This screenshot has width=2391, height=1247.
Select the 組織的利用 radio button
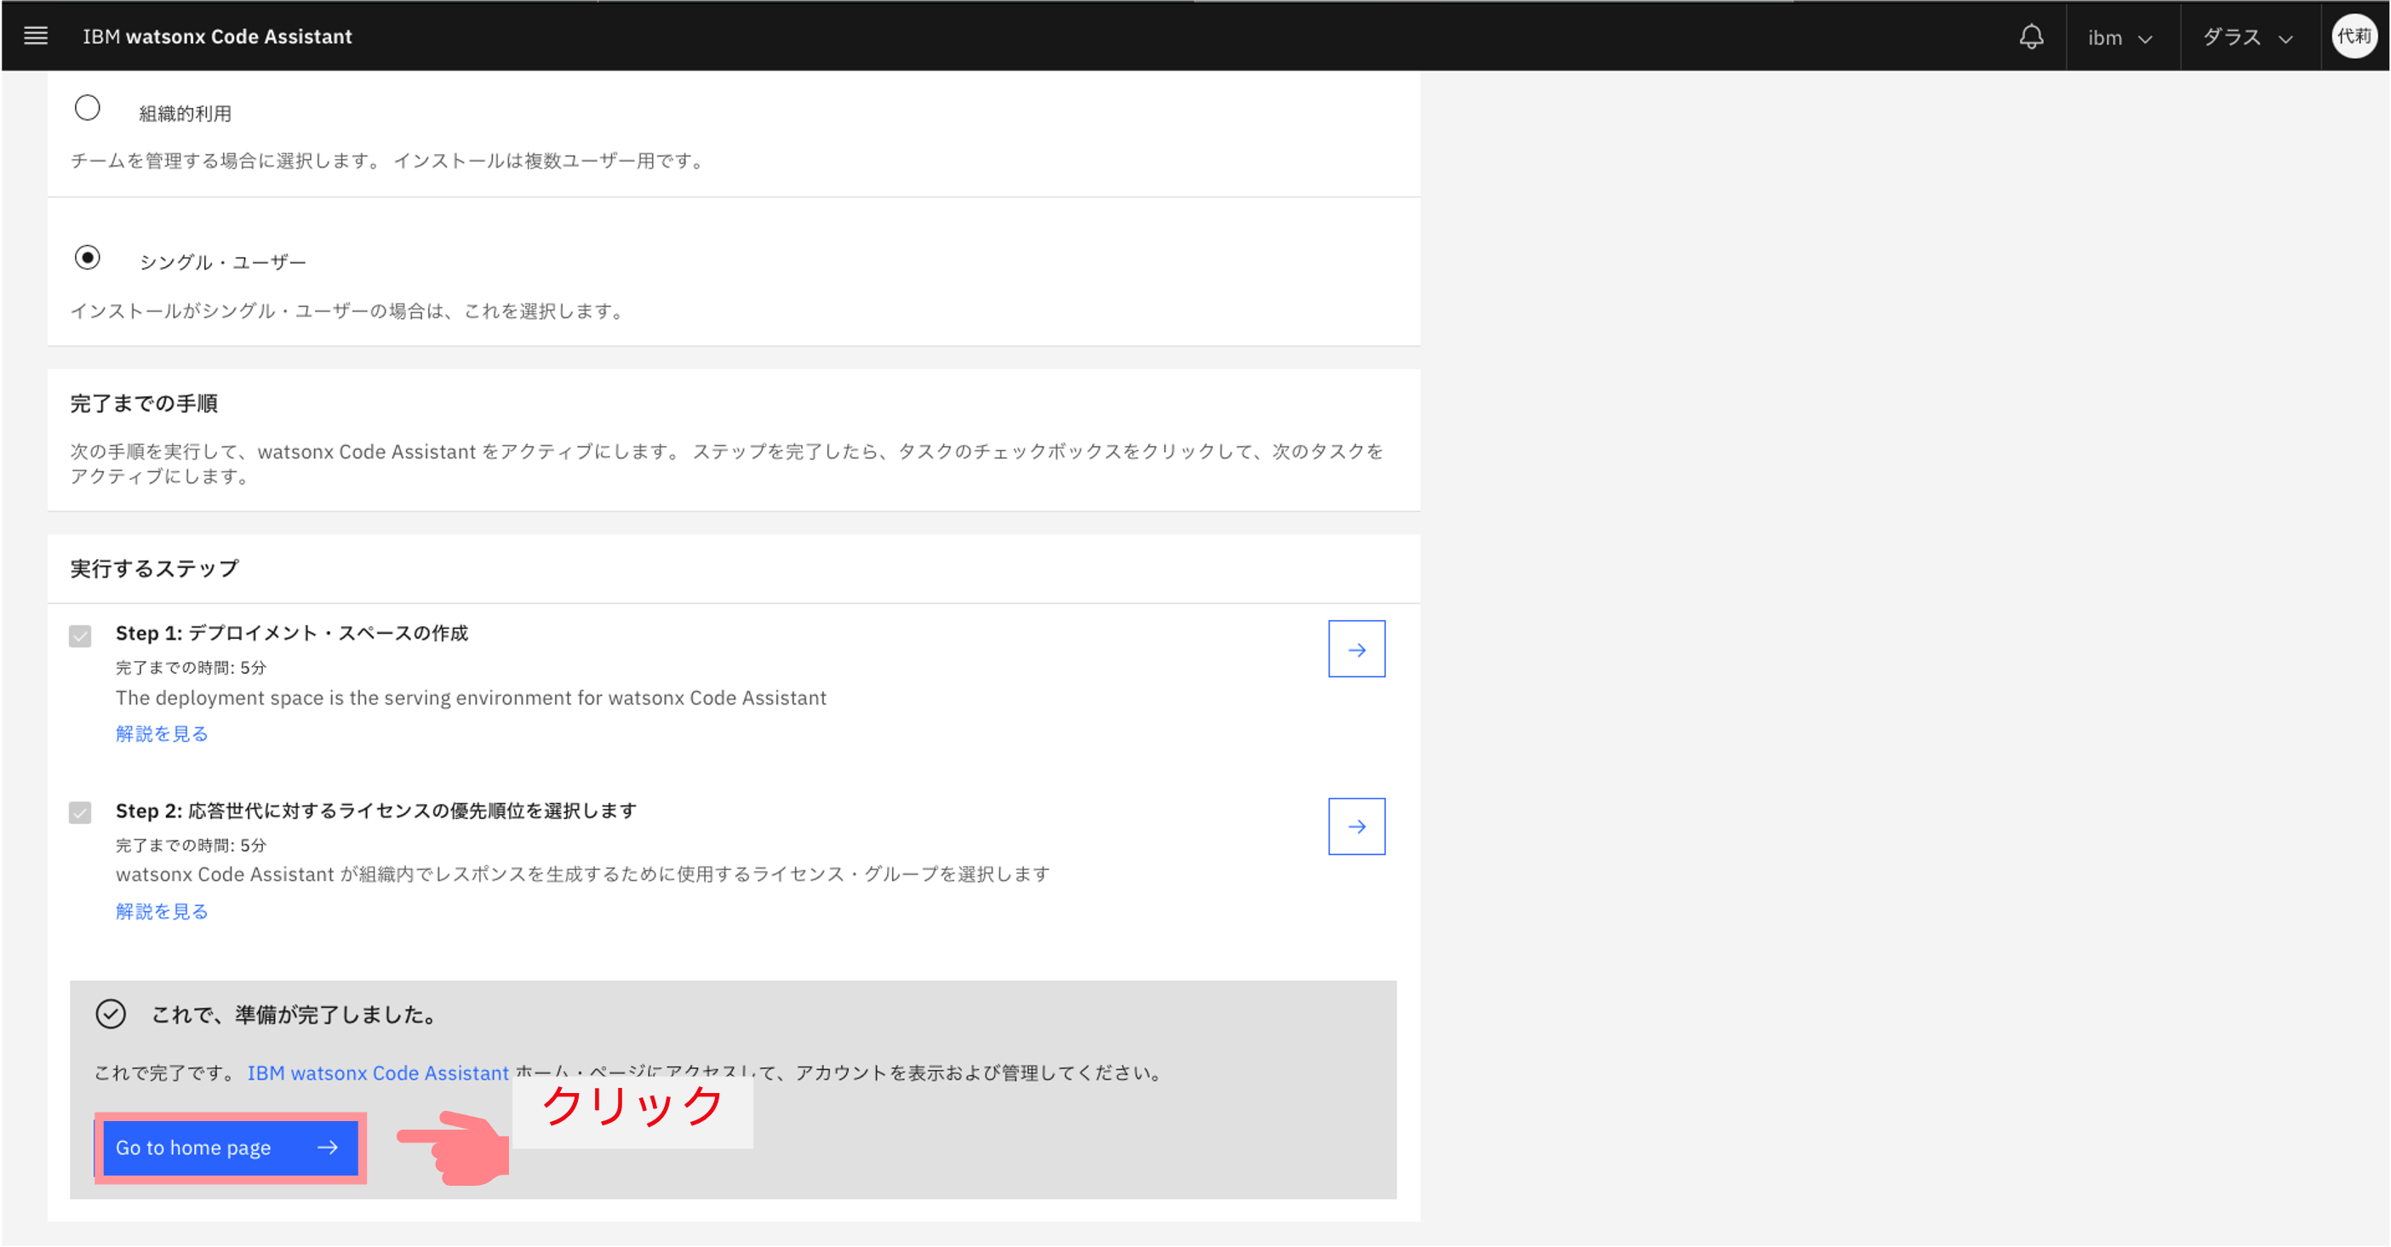[88, 109]
